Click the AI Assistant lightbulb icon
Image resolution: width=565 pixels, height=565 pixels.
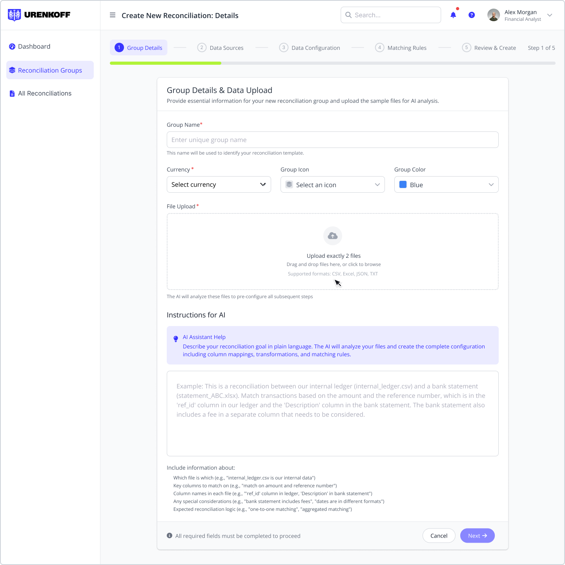click(x=176, y=339)
